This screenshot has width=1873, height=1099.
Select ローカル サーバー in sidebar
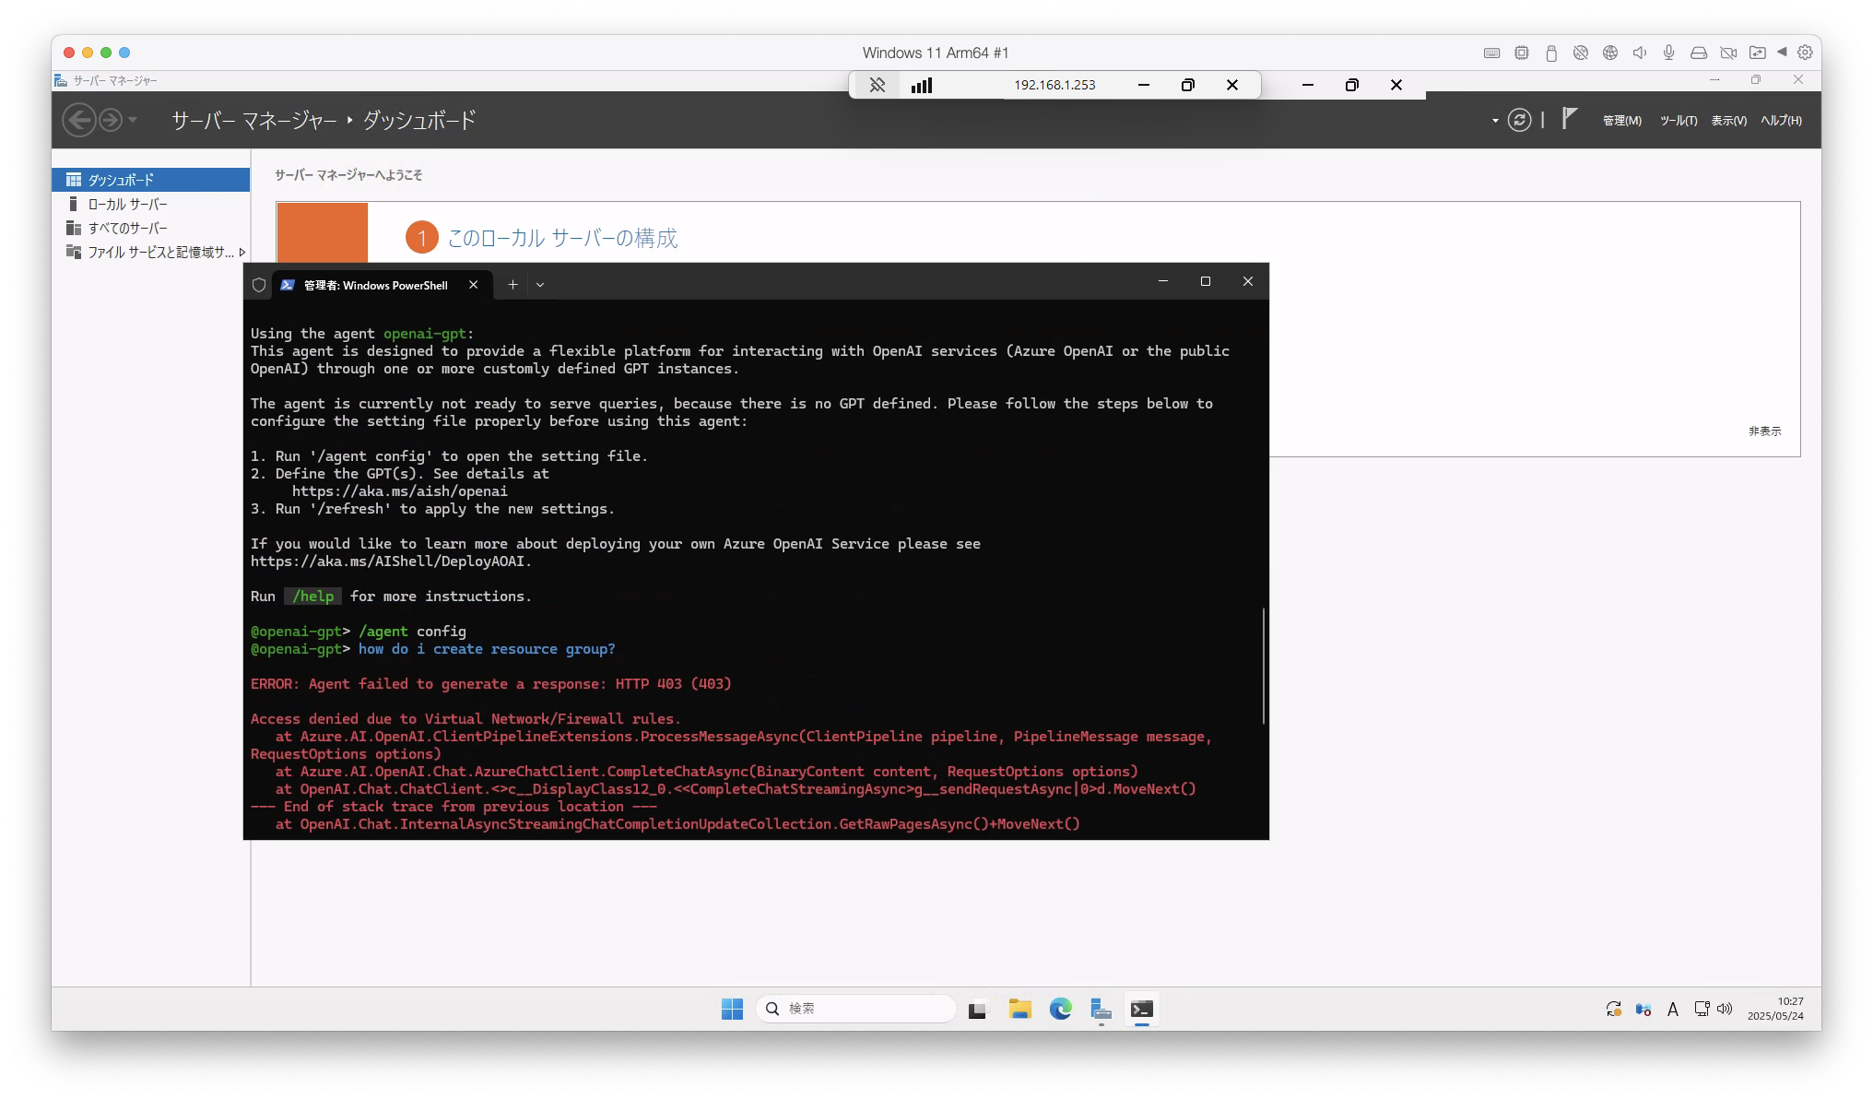127,204
